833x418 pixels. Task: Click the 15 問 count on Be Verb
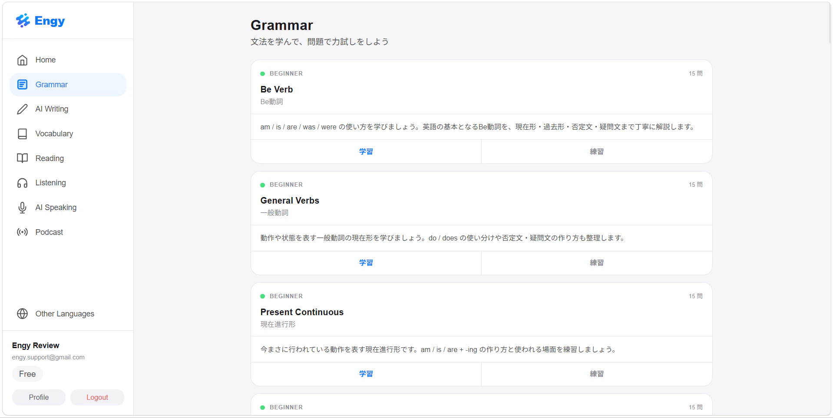(x=695, y=73)
